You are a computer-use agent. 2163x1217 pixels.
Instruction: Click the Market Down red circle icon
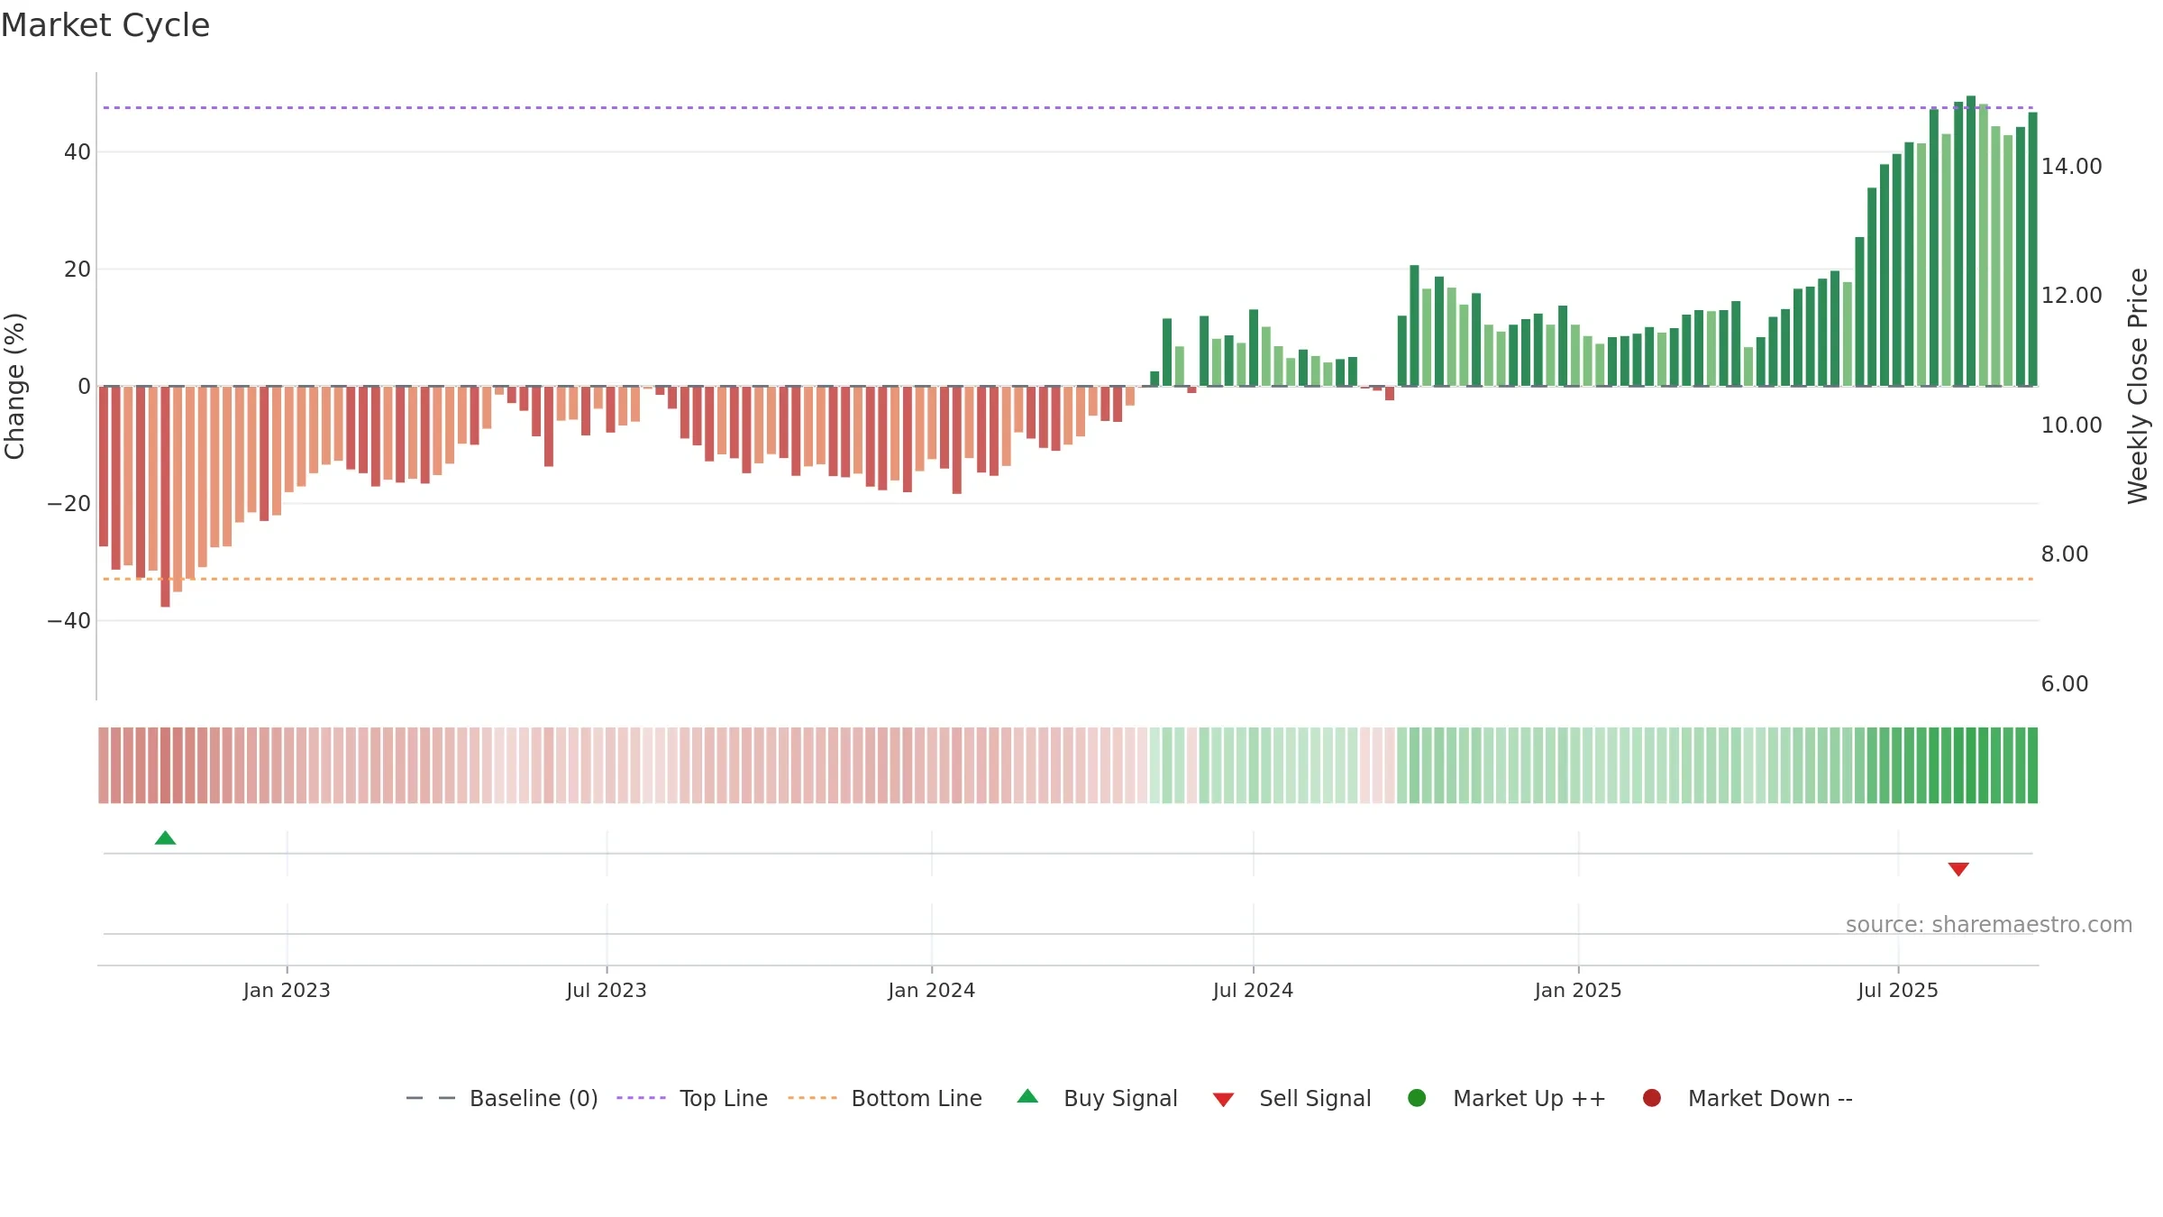pyautogui.click(x=1652, y=1098)
